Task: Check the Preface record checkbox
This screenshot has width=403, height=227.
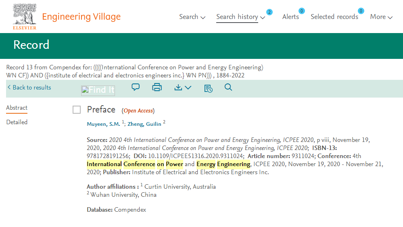Action: (x=77, y=110)
